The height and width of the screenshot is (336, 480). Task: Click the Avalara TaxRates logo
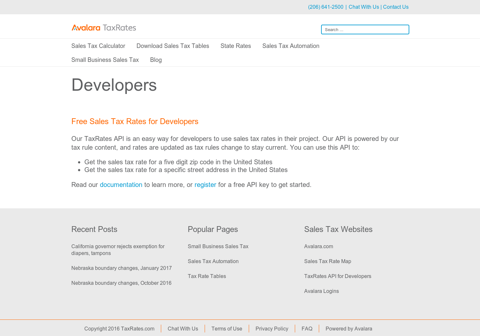(104, 28)
